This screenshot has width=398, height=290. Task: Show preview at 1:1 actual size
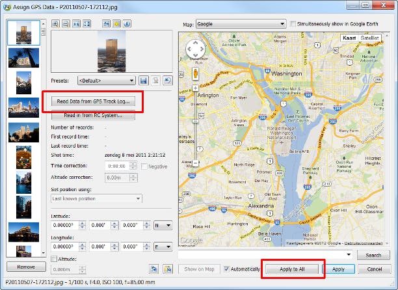pos(76,24)
